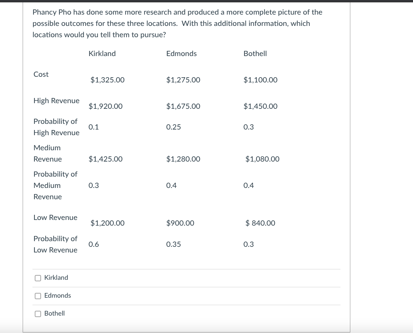
Task: Check the Edmonds answer checkbox
Action: (x=38, y=296)
